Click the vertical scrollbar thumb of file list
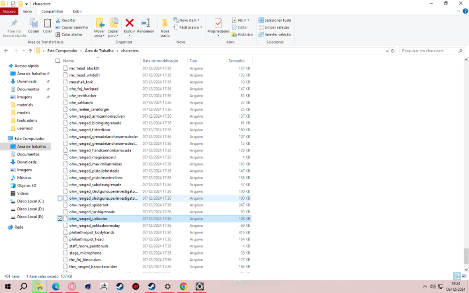Viewport: 469px width, 293px height. tap(466, 255)
